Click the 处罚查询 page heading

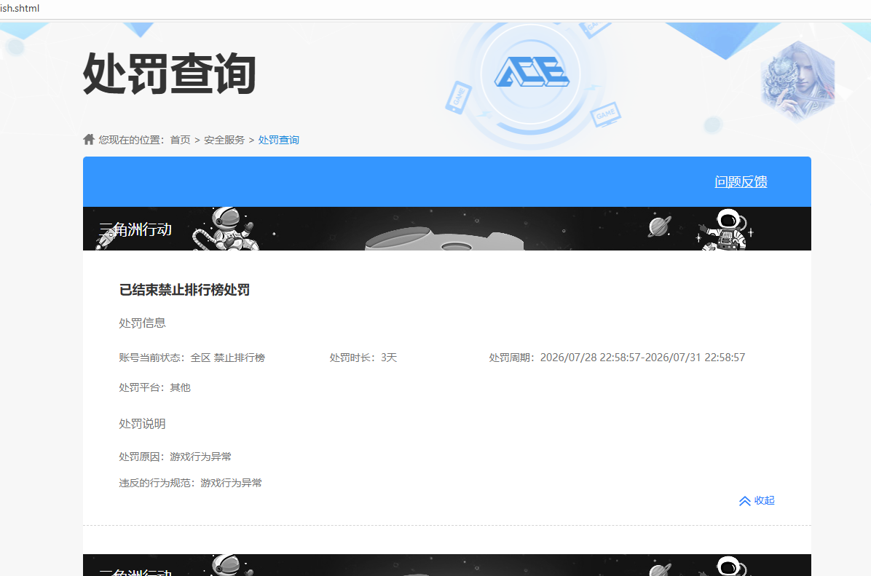click(170, 74)
